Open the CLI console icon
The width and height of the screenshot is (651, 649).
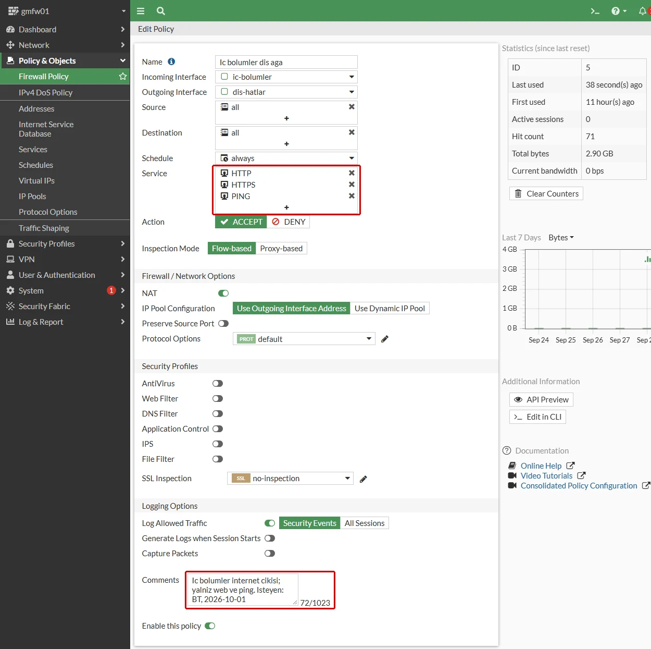pos(595,11)
